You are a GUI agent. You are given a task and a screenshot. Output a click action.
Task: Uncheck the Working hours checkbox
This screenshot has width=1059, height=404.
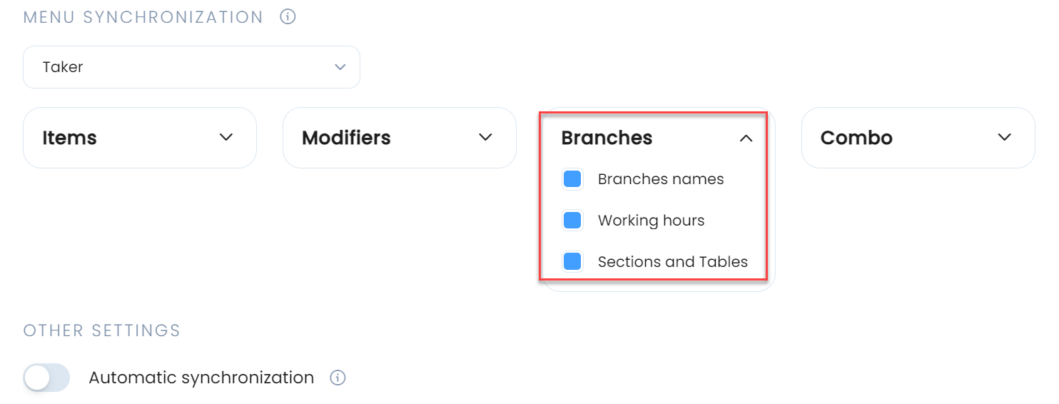click(572, 221)
